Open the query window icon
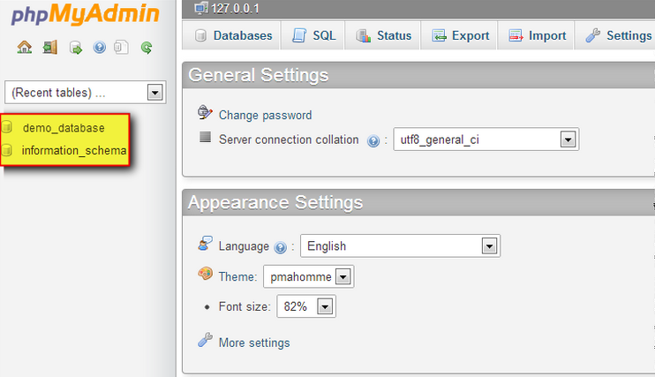Viewport: 655px width, 377px height. 75,49
